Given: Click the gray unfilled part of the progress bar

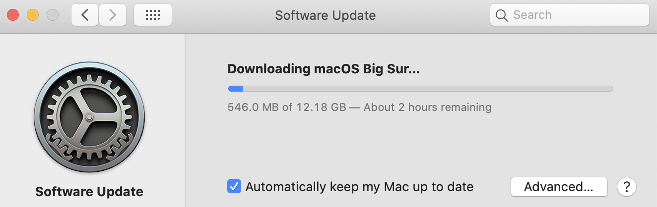Looking at the screenshot, I should (x=428, y=89).
